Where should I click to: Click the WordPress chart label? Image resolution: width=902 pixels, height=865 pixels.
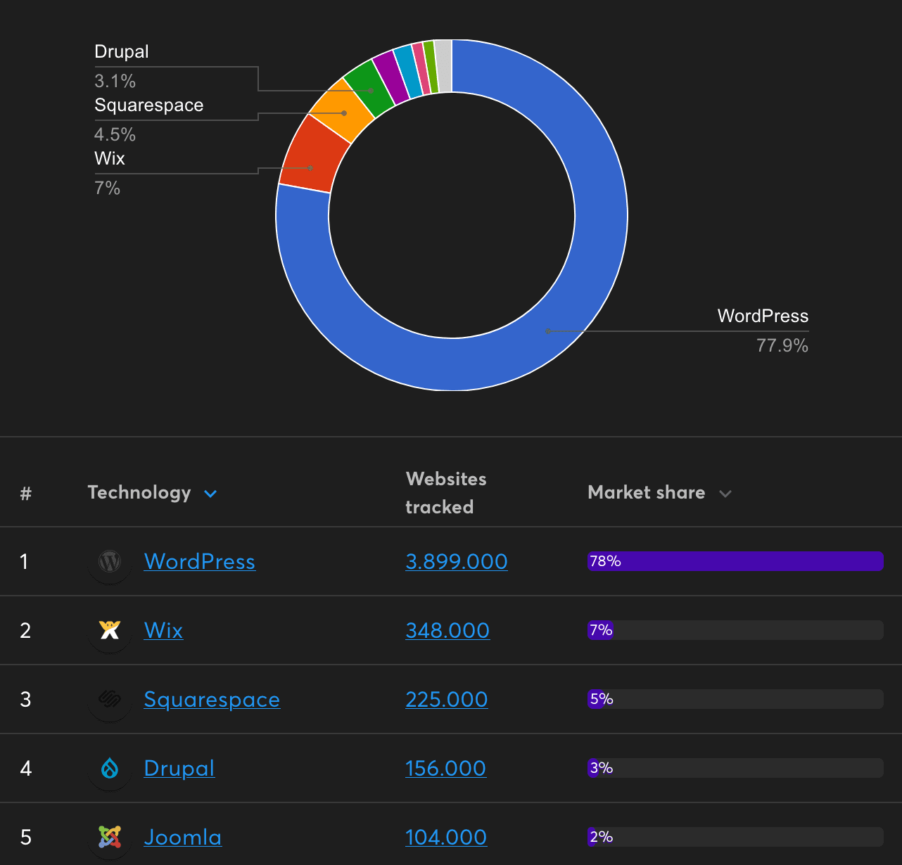pos(763,316)
